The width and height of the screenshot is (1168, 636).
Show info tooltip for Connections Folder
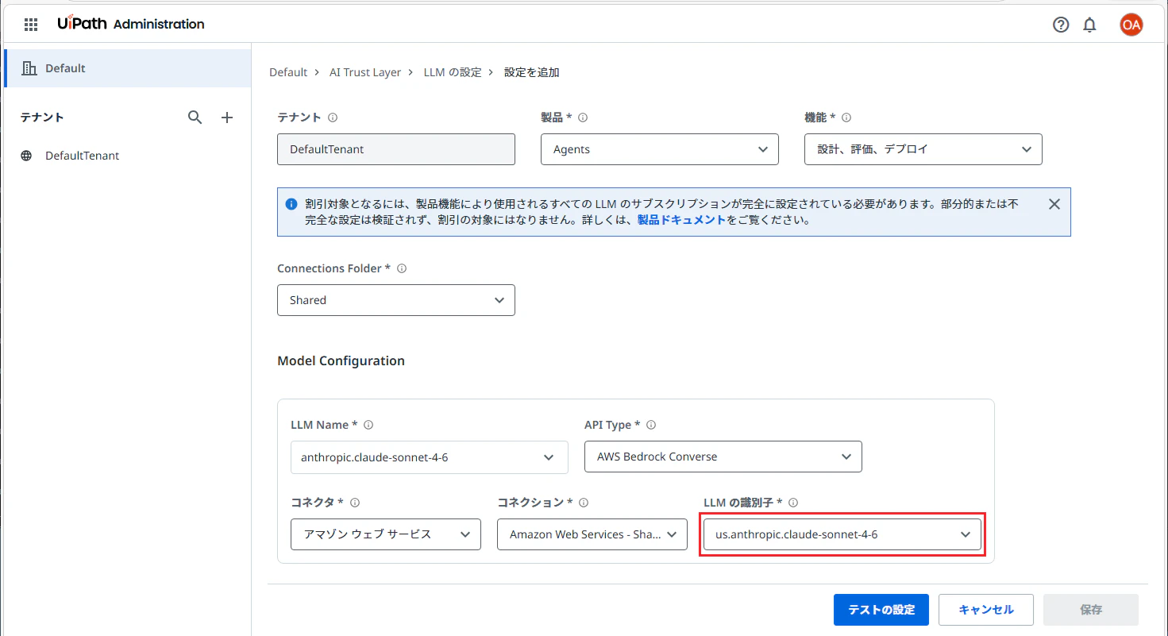[x=402, y=268]
